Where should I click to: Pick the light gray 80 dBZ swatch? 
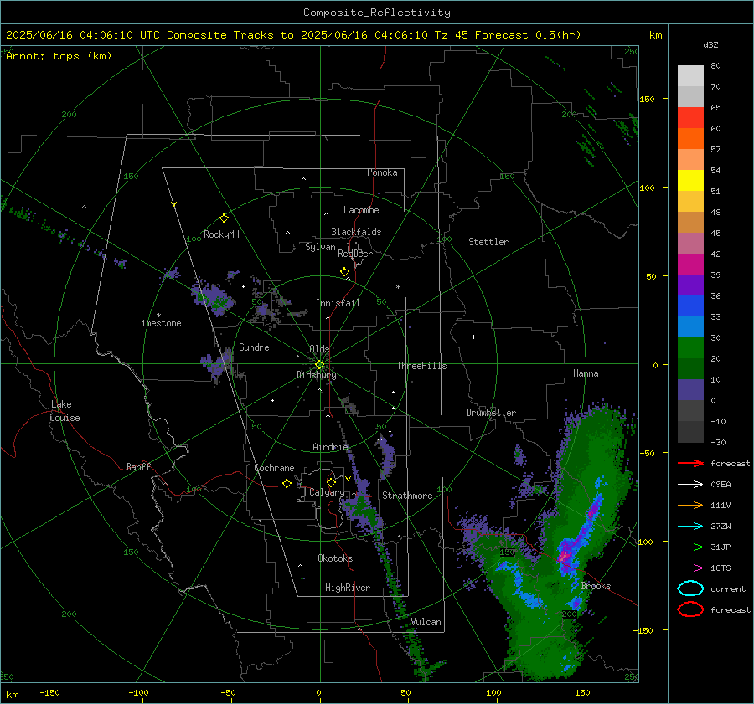click(690, 76)
